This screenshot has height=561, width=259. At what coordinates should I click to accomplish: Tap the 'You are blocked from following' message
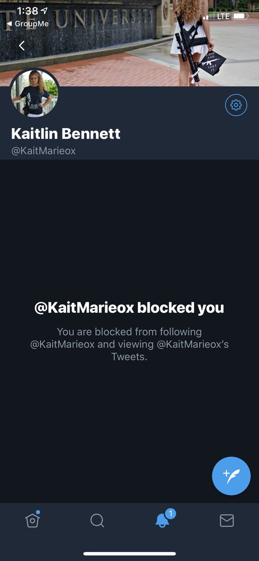point(129,345)
